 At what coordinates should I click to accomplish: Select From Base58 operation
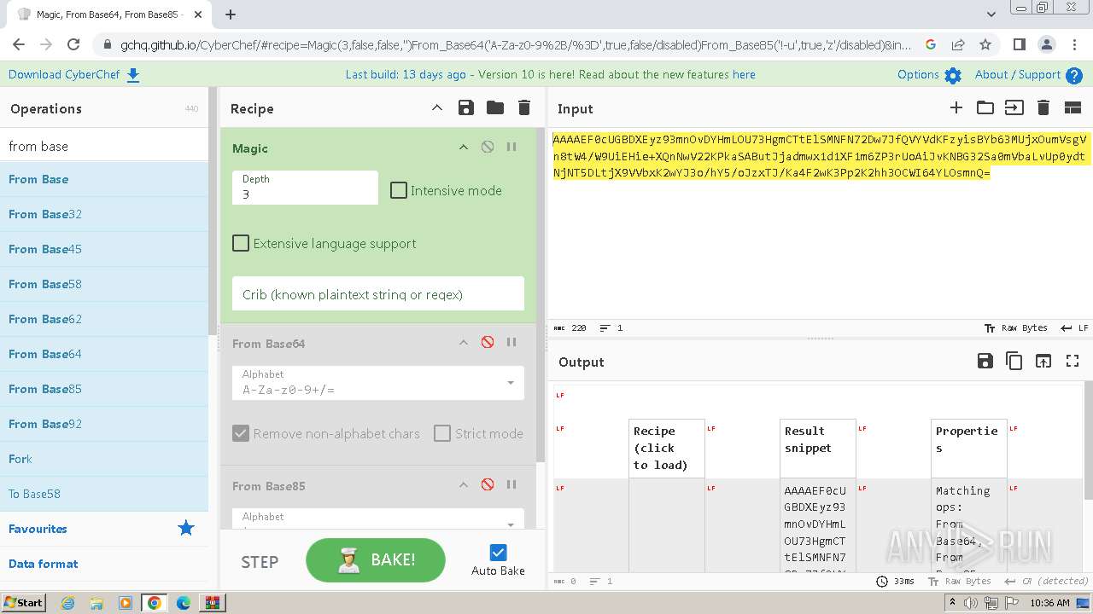click(104, 284)
